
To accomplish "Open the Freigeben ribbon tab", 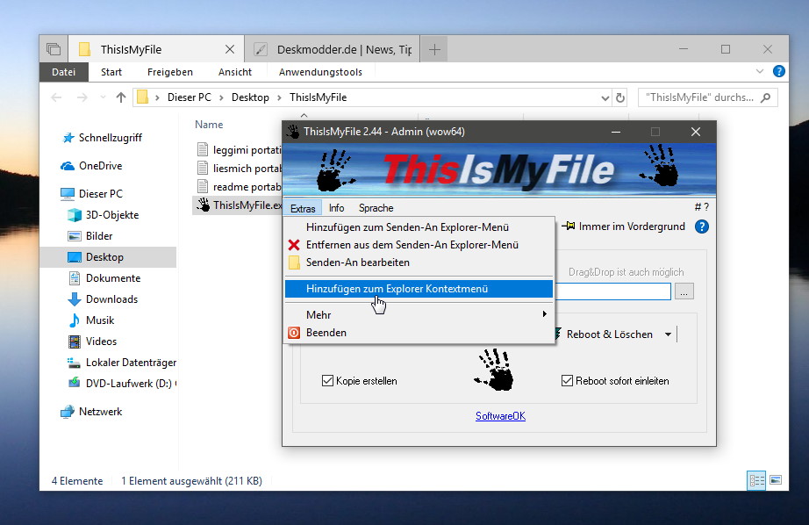I will click(x=169, y=72).
